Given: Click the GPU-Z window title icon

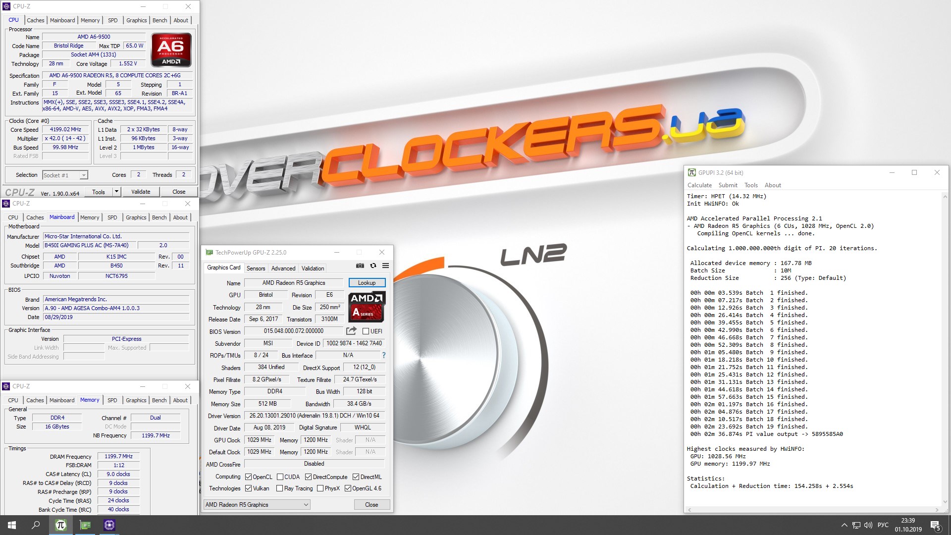Looking at the screenshot, I should [x=209, y=252].
